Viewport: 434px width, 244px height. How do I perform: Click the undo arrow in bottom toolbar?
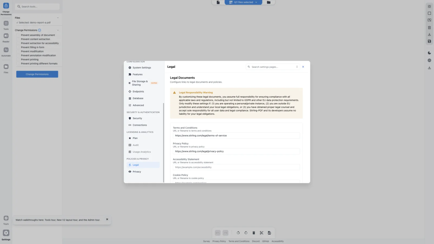pyautogui.click(x=218, y=233)
